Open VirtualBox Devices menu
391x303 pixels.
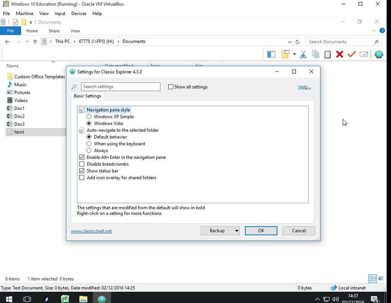tap(79, 13)
